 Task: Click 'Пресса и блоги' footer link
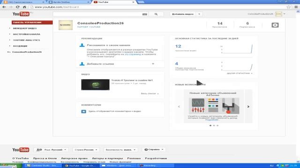click(x=45, y=158)
